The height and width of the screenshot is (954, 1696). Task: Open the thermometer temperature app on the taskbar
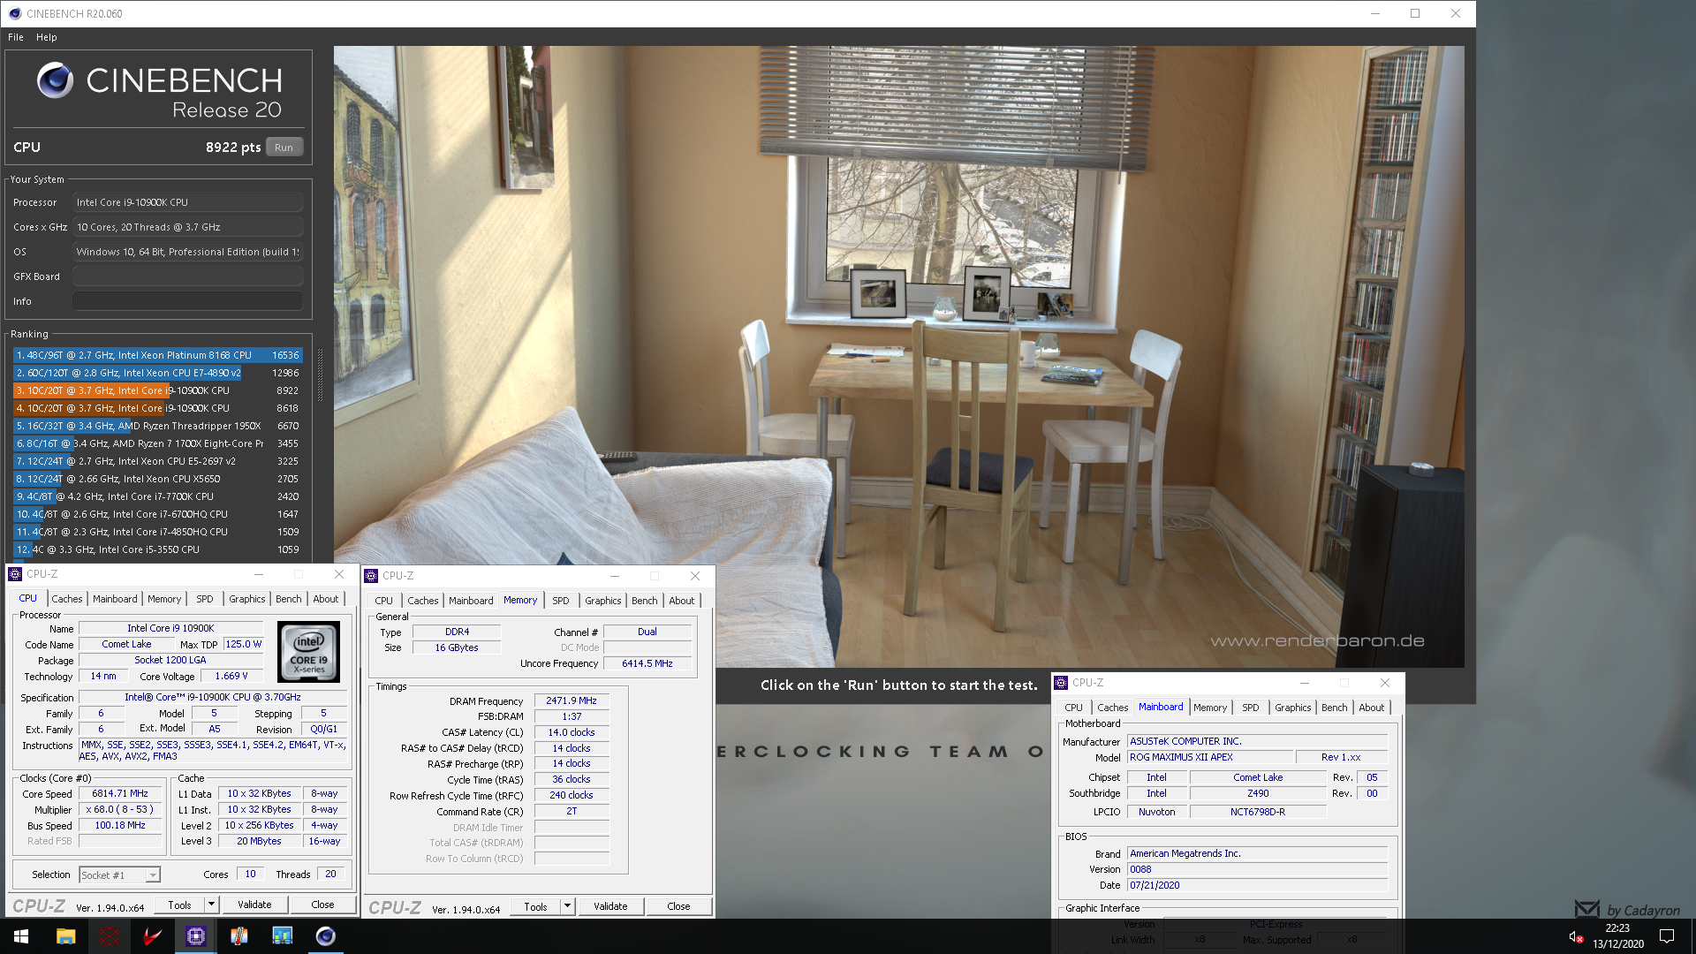click(239, 936)
